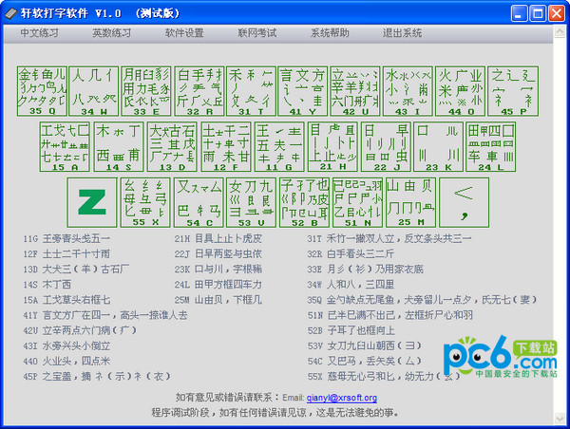Select the green Z key tile
Viewport: 570px width, 429px height.
[x=91, y=201]
